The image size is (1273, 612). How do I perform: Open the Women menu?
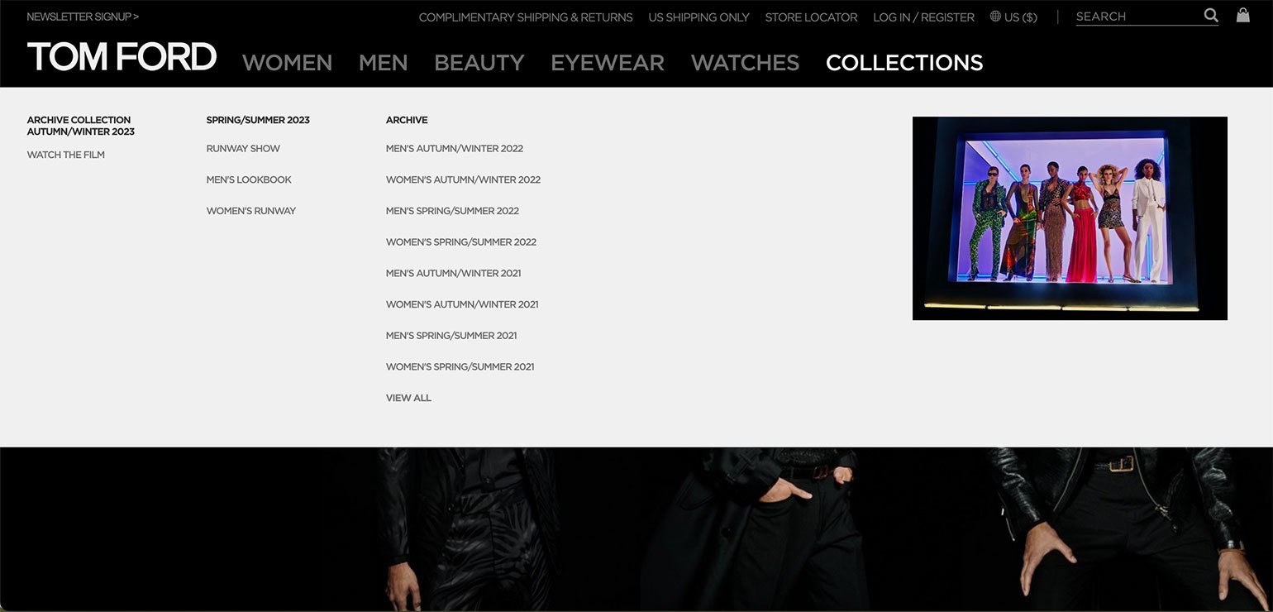click(x=287, y=63)
